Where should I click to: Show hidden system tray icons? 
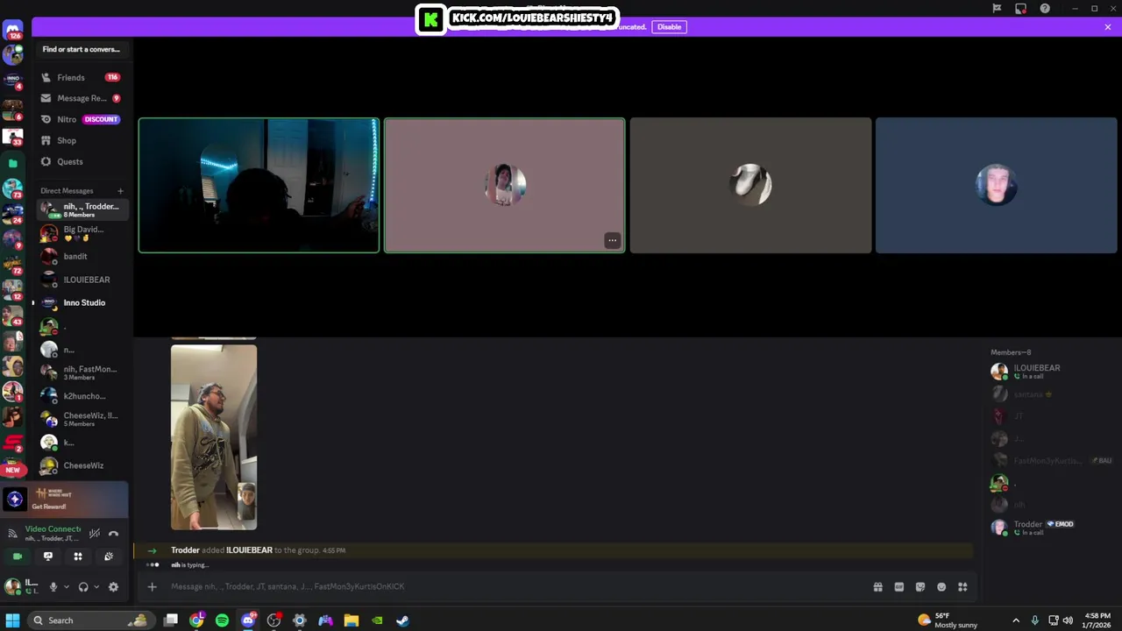1016,620
